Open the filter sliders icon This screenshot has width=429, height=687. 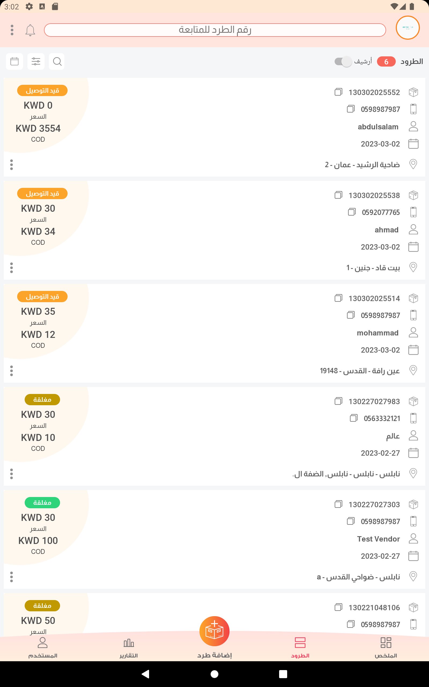pos(36,61)
